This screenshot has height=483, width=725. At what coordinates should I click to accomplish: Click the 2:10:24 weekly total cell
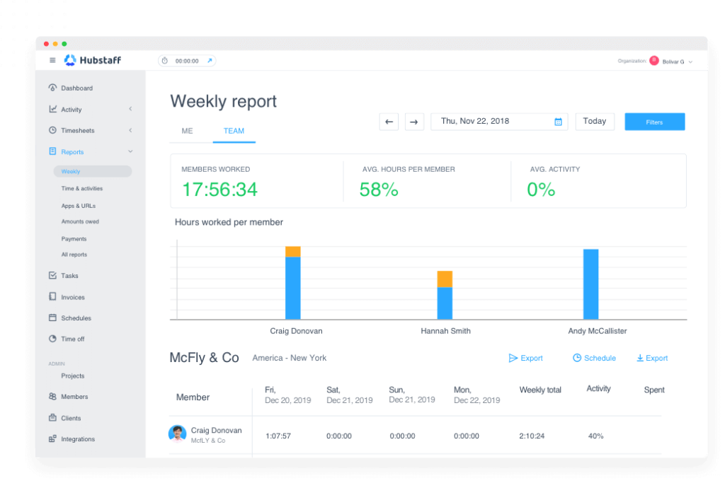pyautogui.click(x=532, y=436)
